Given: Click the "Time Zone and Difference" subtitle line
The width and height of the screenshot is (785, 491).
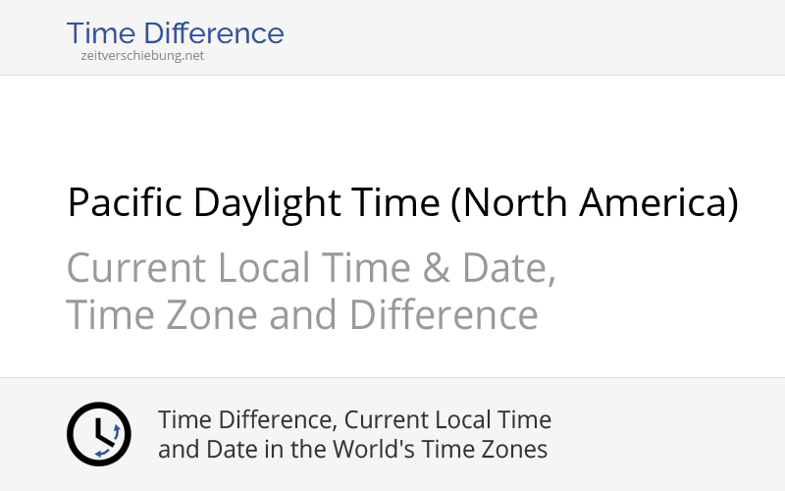Looking at the screenshot, I should pos(302,315).
